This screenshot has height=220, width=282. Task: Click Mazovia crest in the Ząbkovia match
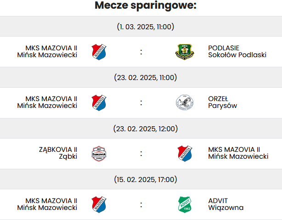click(185, 154)
